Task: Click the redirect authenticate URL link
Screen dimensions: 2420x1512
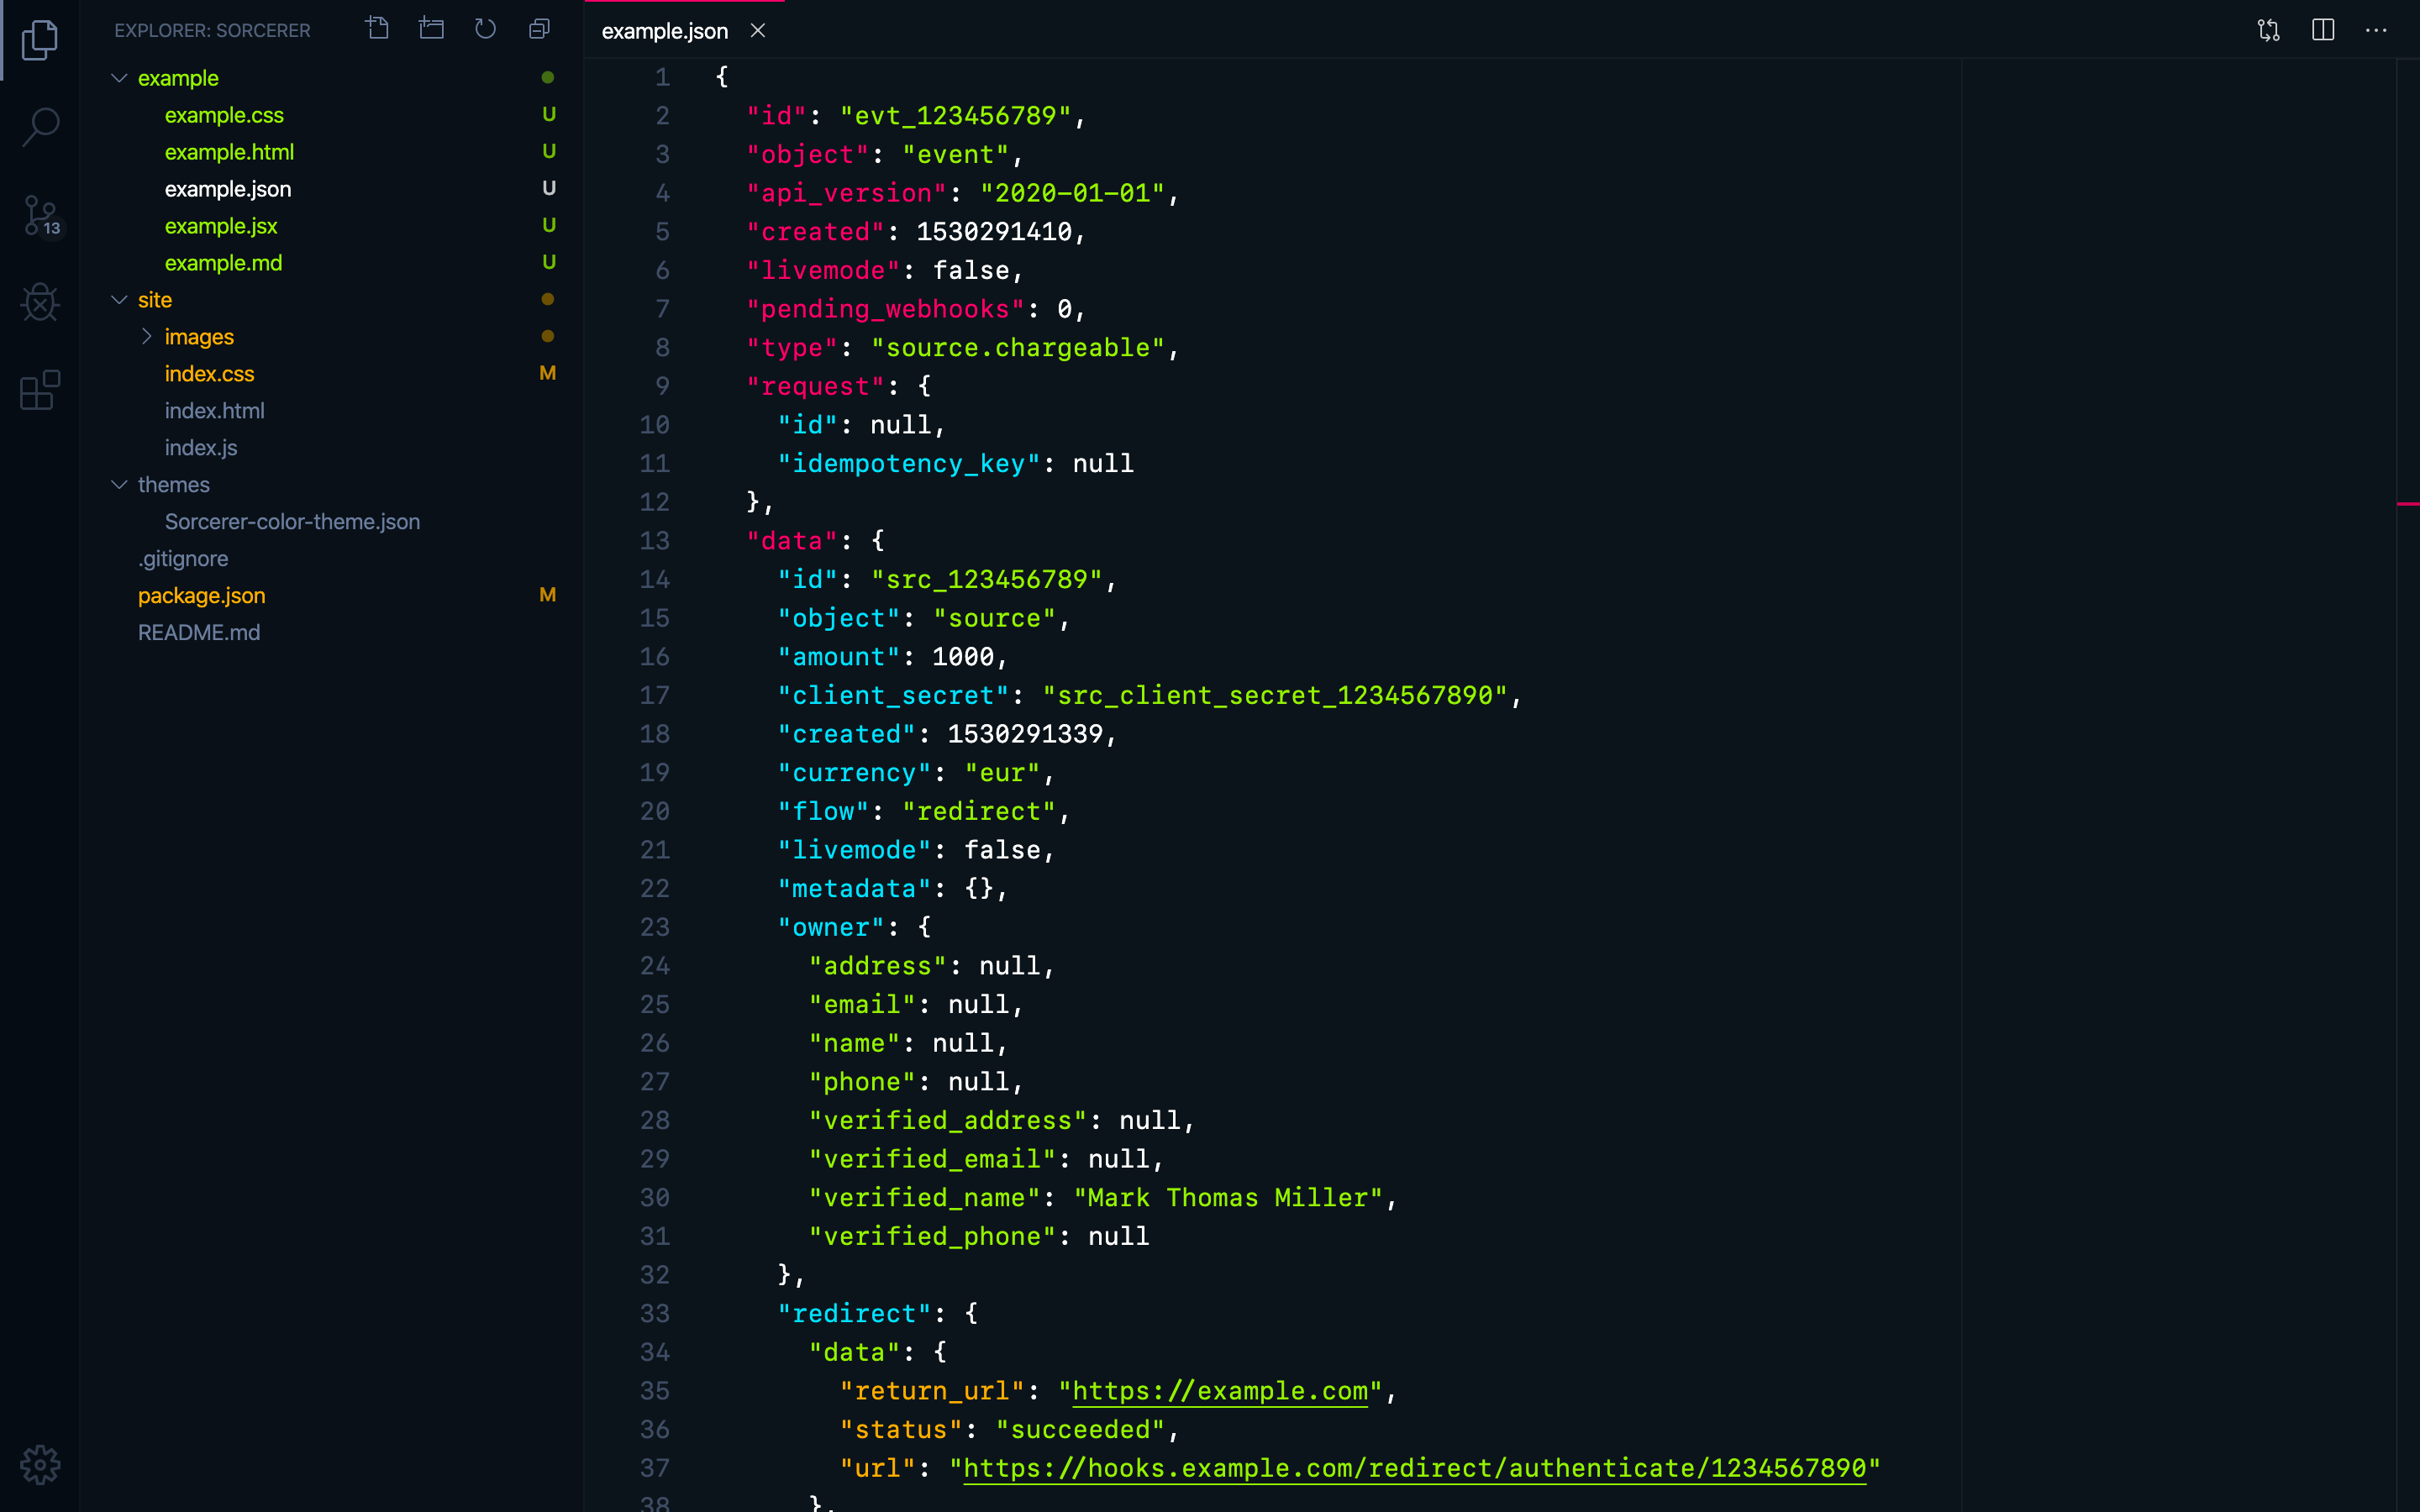Action: pyautogui.click(x=1415, y=1468)
